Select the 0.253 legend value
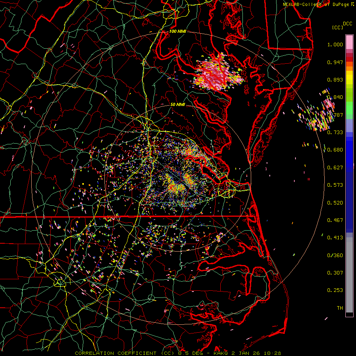Viewport: 356px width, 356px height. 335,290
